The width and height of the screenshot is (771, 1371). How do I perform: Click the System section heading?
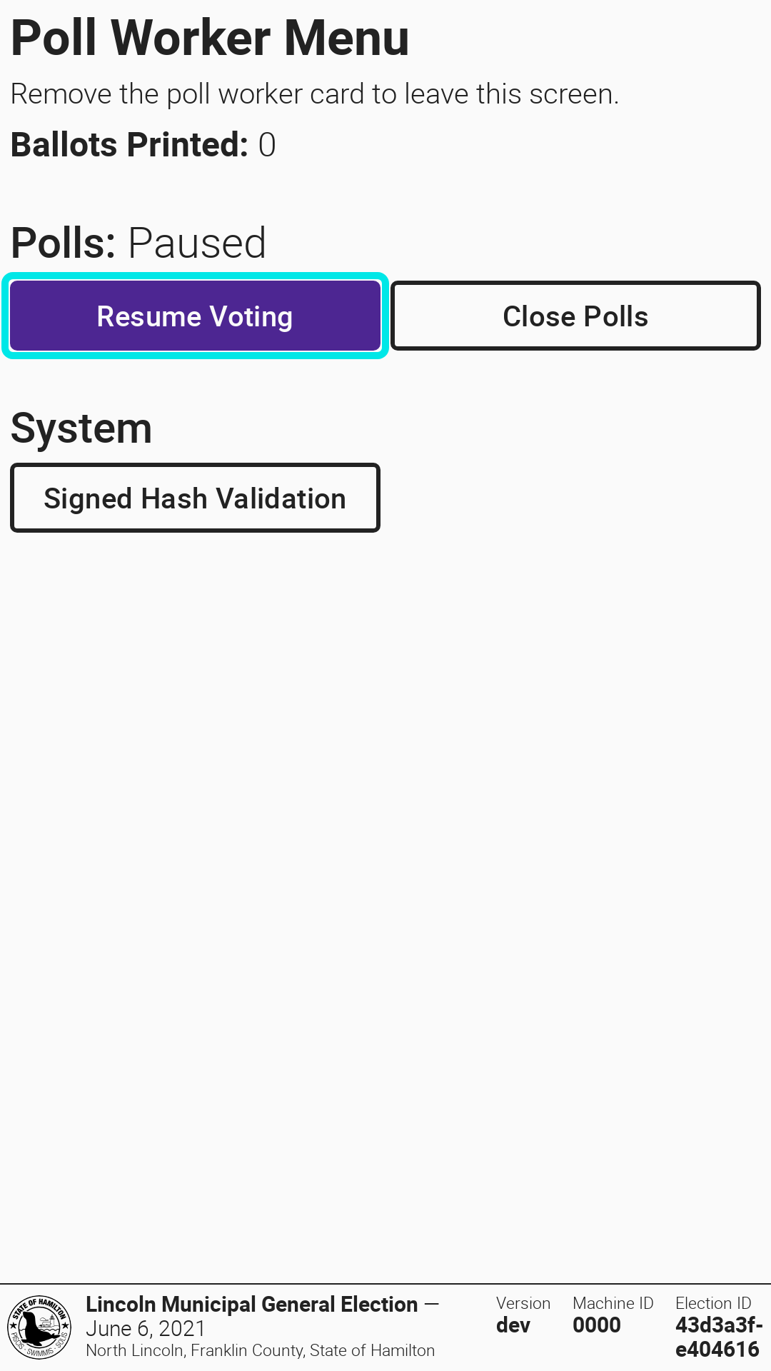coord(81,428)
